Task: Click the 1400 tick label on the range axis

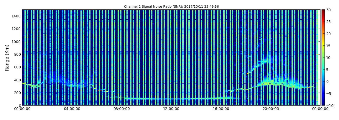Action: point(17,16)
